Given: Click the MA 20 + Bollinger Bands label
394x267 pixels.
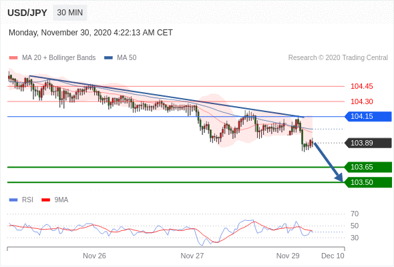Looking at the screenshot, I should (59, 58).
